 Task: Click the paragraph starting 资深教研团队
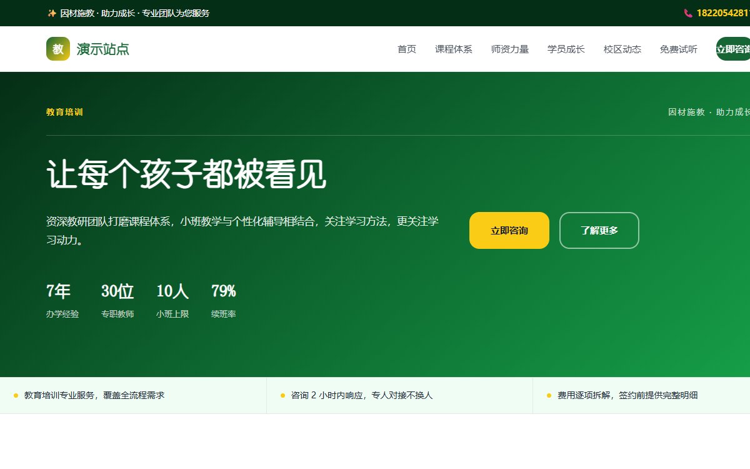tap(242, 230)
